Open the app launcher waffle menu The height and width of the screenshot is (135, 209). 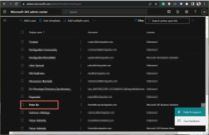click(x=5, y=12)
